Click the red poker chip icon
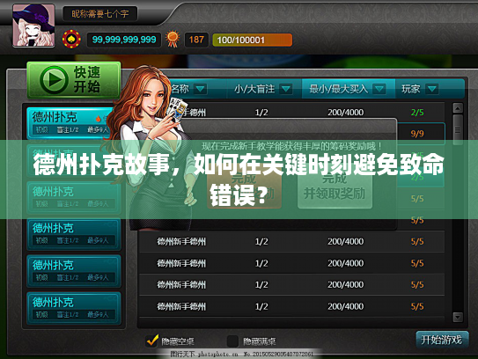This screenshot has height=359, width=478. pyautogui.click(x=71, y=40)
